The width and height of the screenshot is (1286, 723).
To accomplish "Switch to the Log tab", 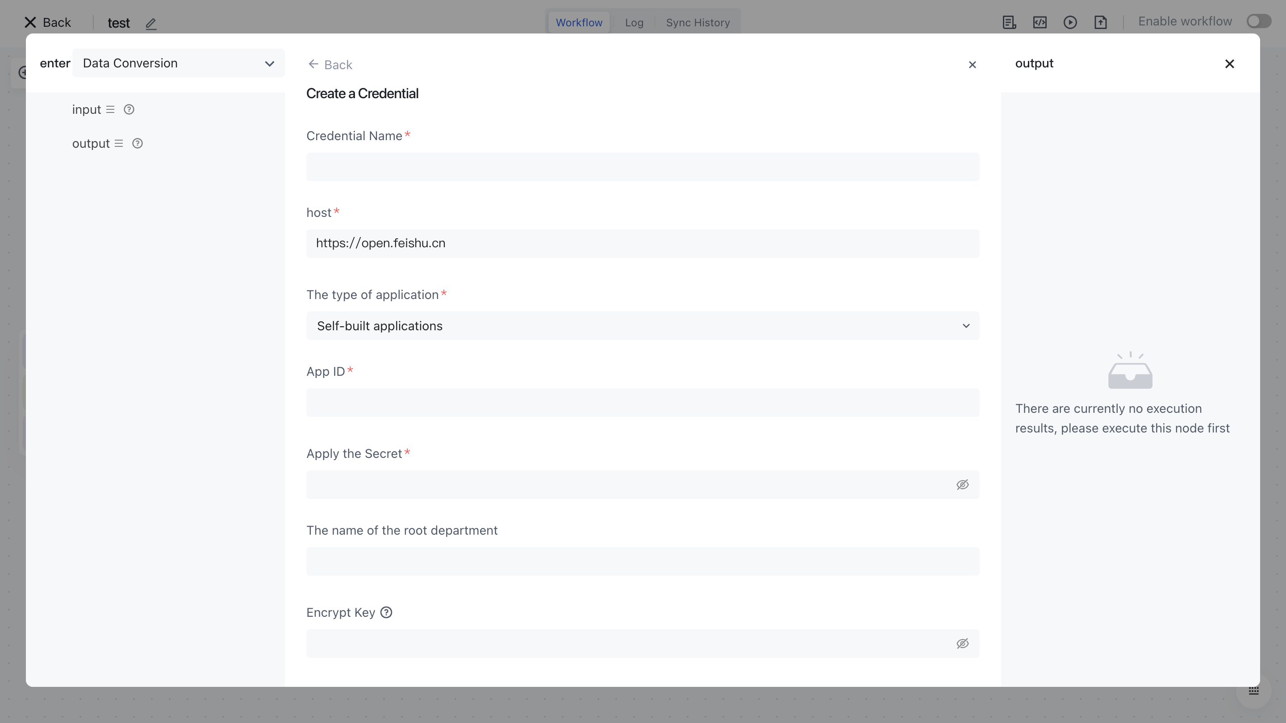I will (634, 22).
